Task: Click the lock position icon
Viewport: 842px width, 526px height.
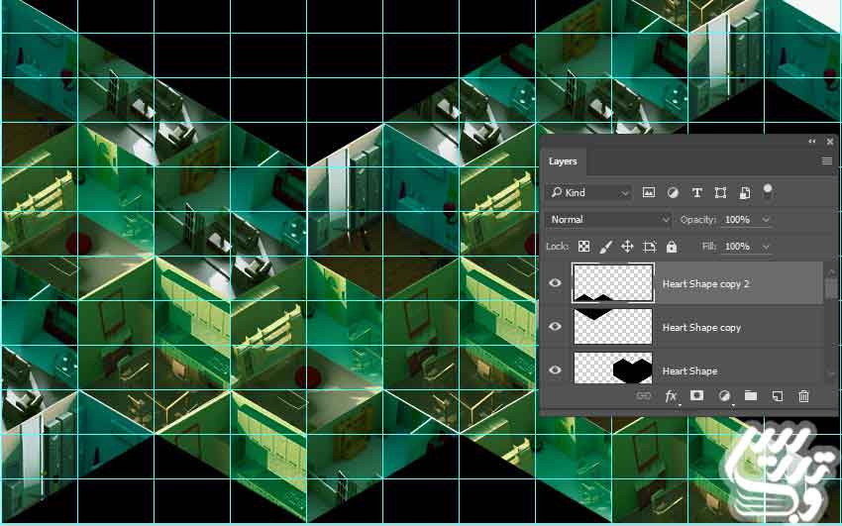Action: (x=627, y=247)
